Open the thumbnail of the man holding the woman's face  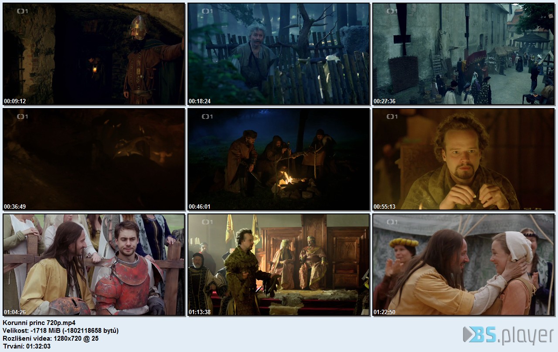pos(463,265)
